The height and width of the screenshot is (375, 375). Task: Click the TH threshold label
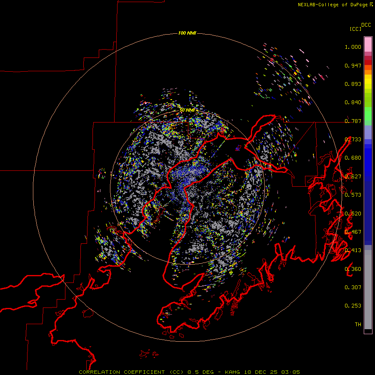point(358,324)
